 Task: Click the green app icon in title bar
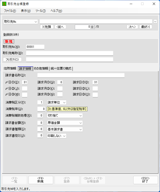(x=4, y=4)
